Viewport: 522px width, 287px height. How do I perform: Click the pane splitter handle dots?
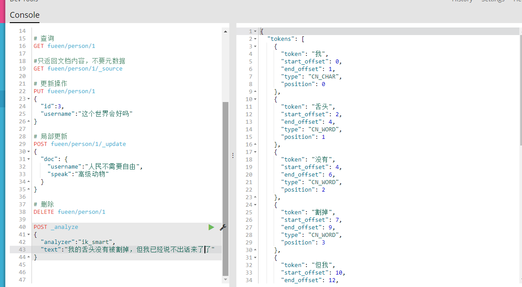tap(233, 155)
